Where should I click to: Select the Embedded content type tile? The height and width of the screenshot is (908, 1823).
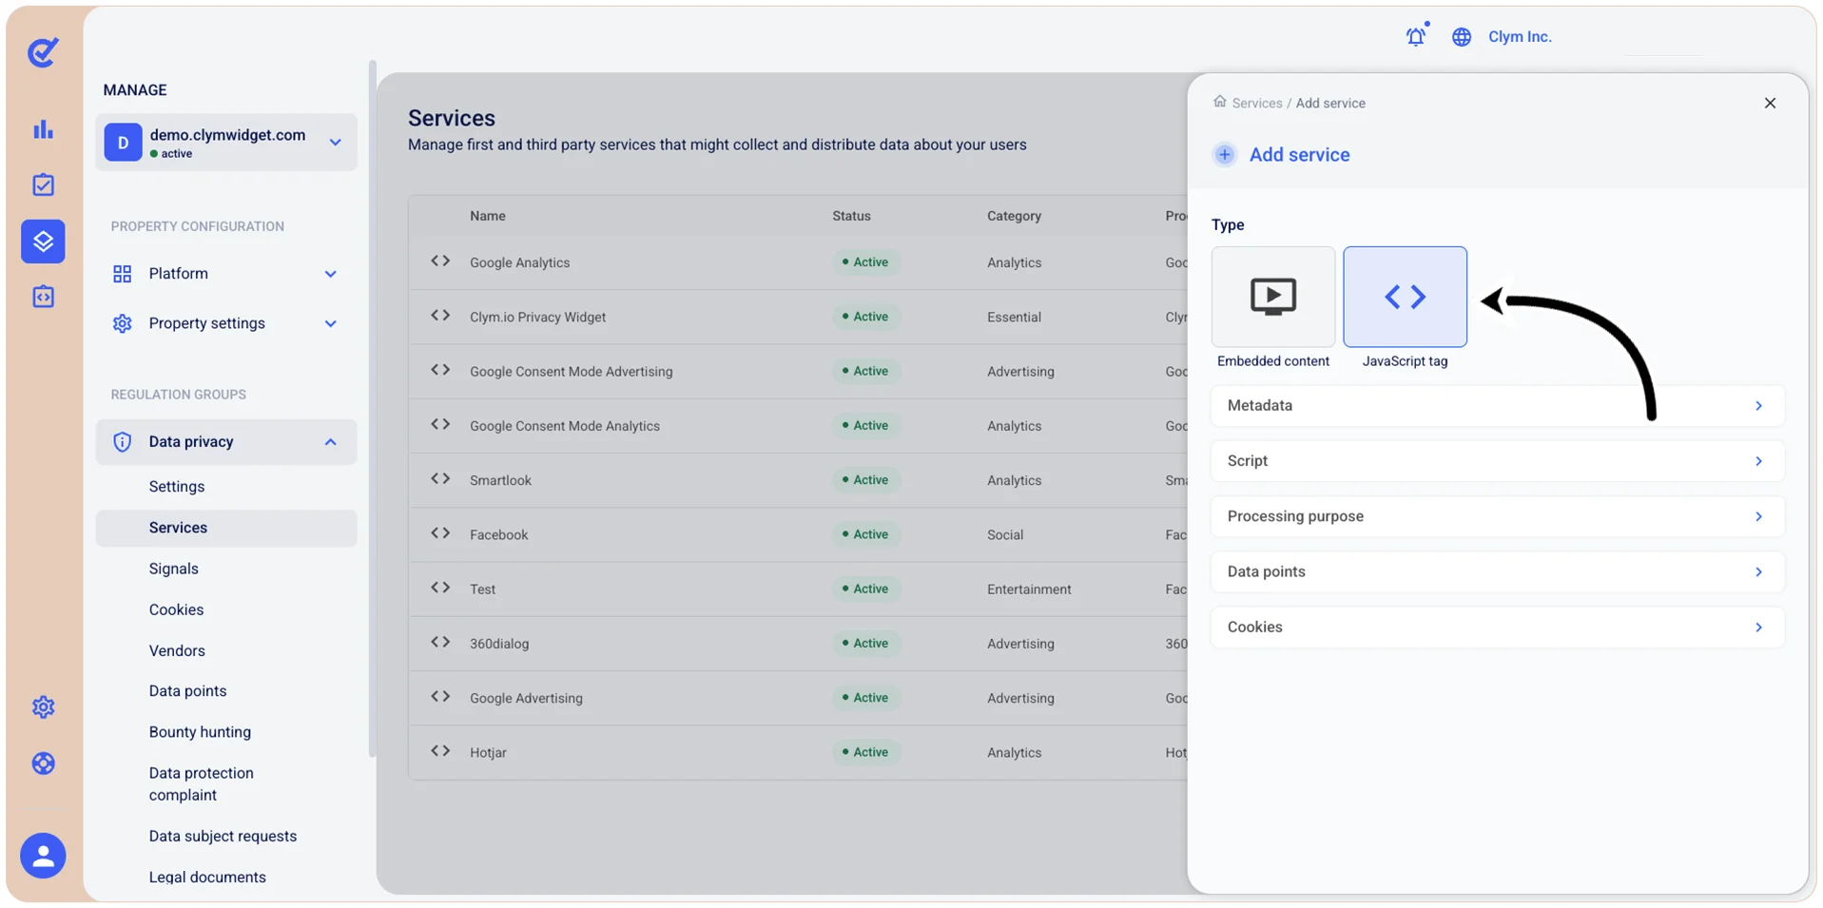pos(1273,297)
